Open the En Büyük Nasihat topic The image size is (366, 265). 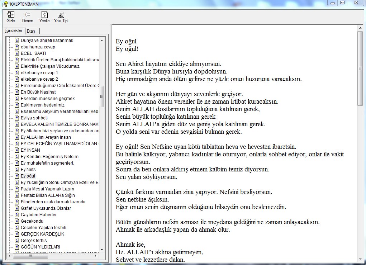(x=38, y=92)
